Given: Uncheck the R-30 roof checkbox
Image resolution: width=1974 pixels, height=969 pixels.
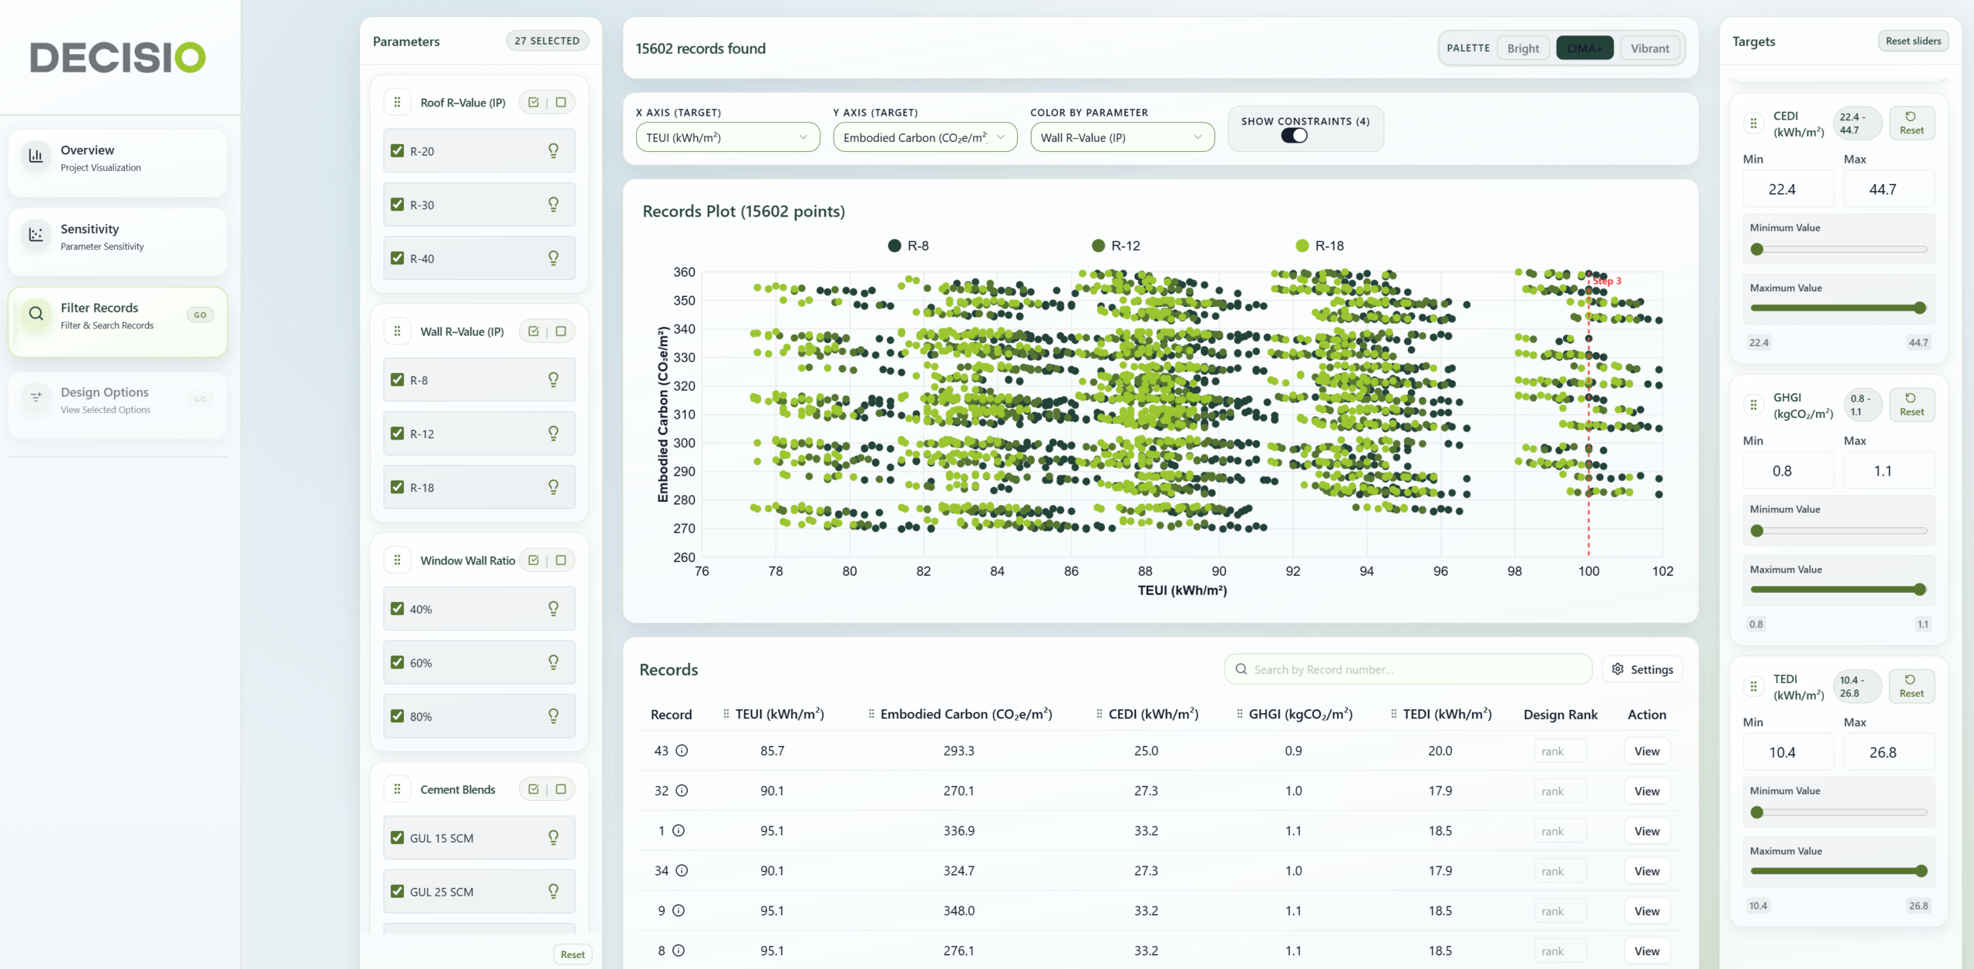Looking at the screenshot, I should 397,204.
